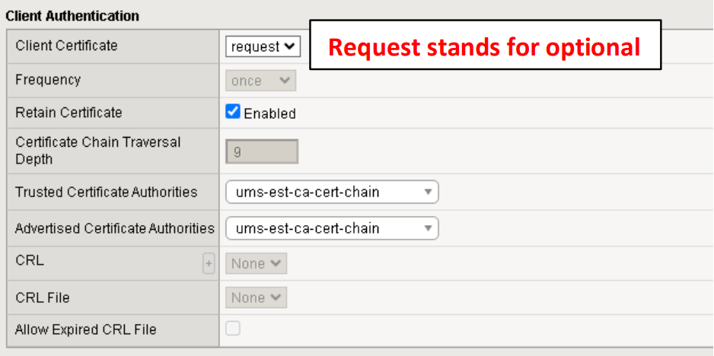
Task: Click the arrow on Advertised Certificate Authorities dropdown
Action: pos(429,228)
